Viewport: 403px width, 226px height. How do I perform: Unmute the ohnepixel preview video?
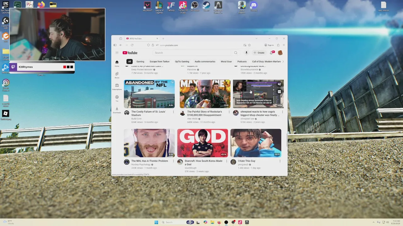click(279, 84)
